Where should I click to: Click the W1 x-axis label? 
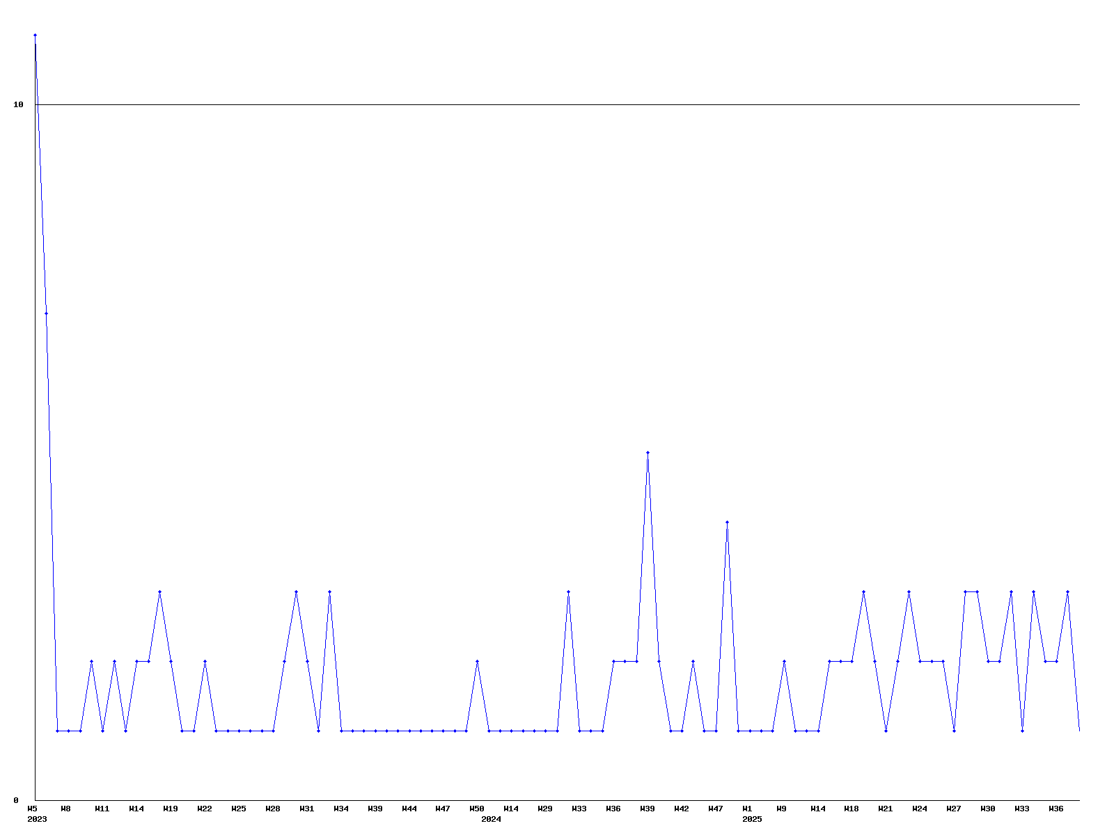(747, 809)
